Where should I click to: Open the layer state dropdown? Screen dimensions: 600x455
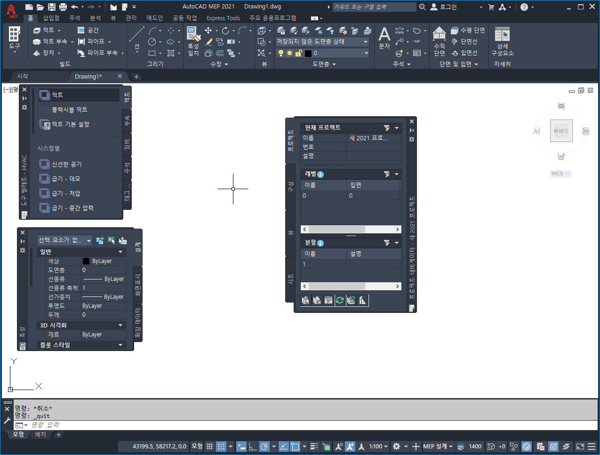click(x=322, y=42)
